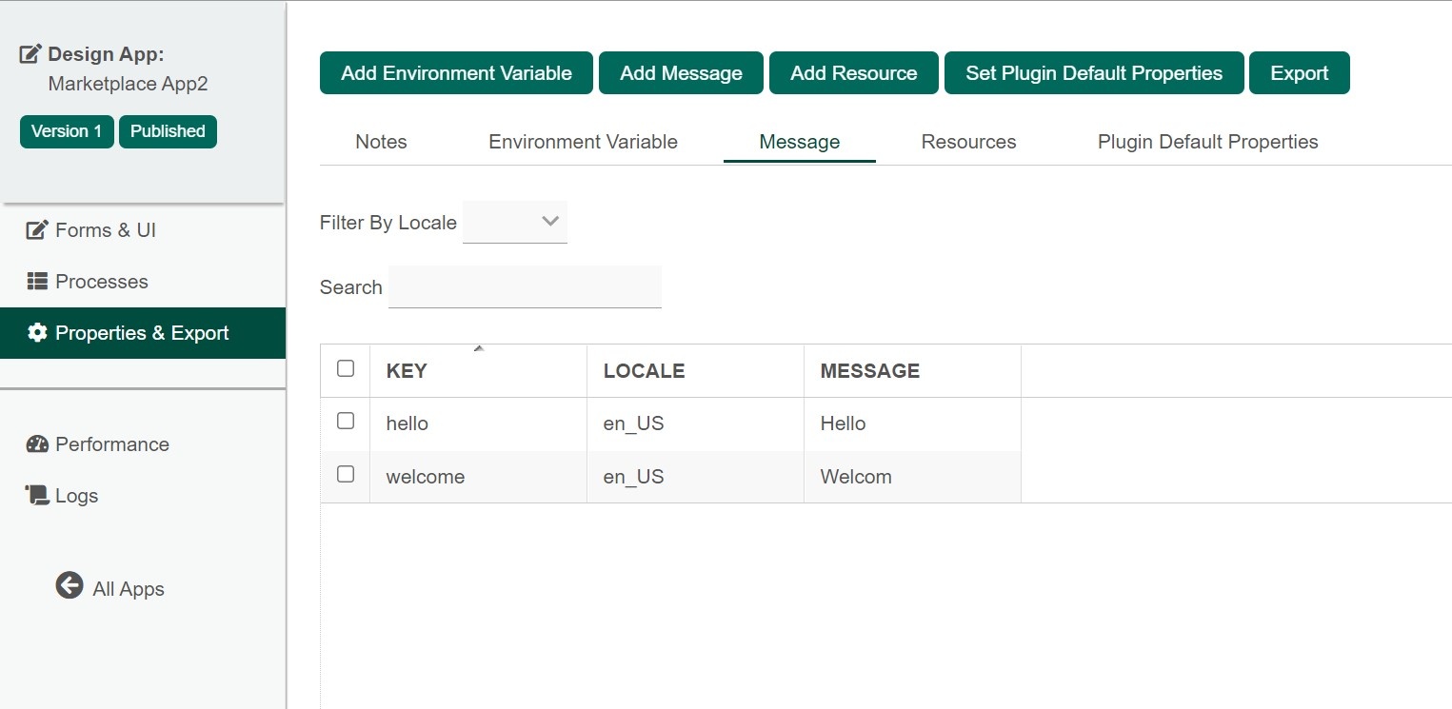Click the Search input field
This screenshot has width=1452, height=709.
[525, 287]
